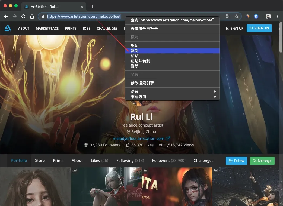Choose 粘贴 from the context menu
The image size is (283, 206).
point(172,56)
